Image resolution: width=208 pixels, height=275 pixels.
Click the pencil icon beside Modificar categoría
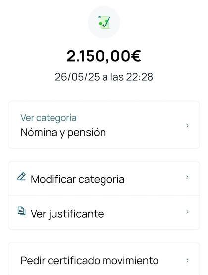[x=22, y=177]
